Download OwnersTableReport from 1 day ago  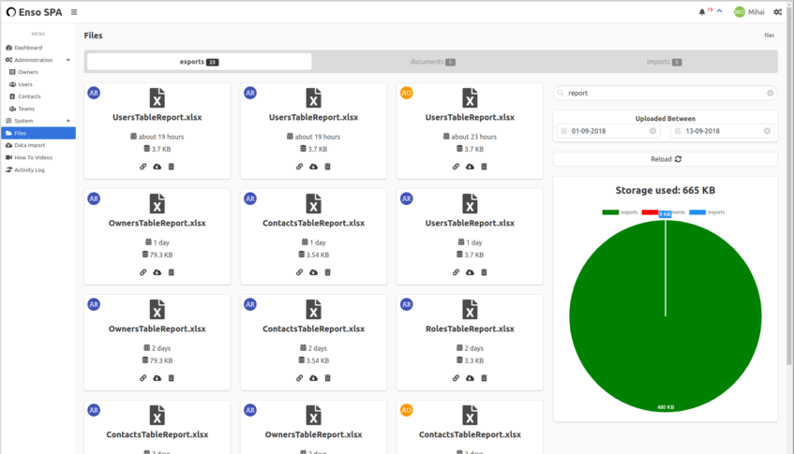157,272
